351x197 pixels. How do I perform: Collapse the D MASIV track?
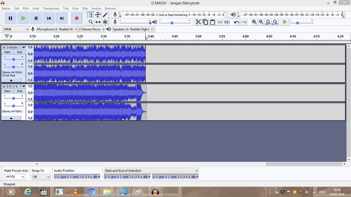tap(11, 80)
